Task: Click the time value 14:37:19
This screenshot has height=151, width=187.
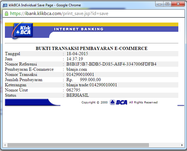Action: 75,59
